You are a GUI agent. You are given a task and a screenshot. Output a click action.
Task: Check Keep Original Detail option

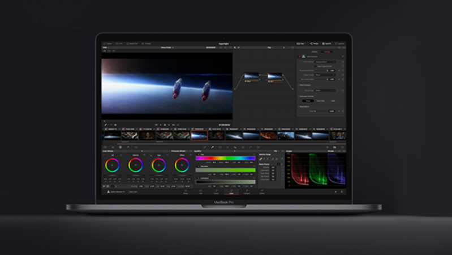tap(315, 66)
